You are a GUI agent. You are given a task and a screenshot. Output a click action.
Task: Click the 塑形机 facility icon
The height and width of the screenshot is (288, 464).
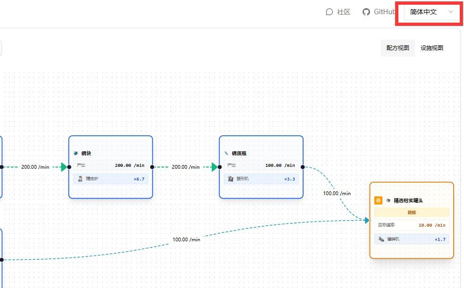231,179
